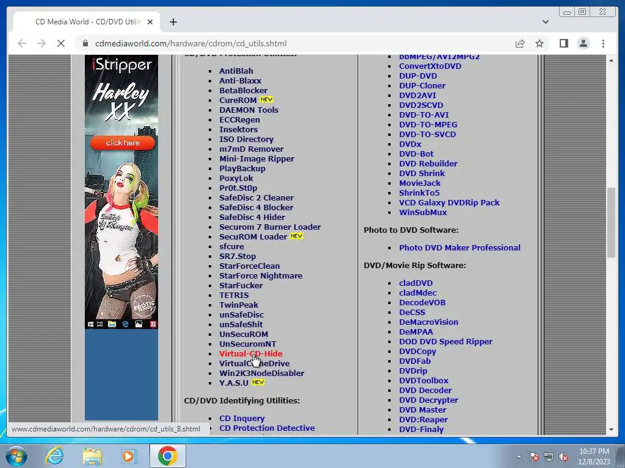Open a new browser tab

[173, 22]
